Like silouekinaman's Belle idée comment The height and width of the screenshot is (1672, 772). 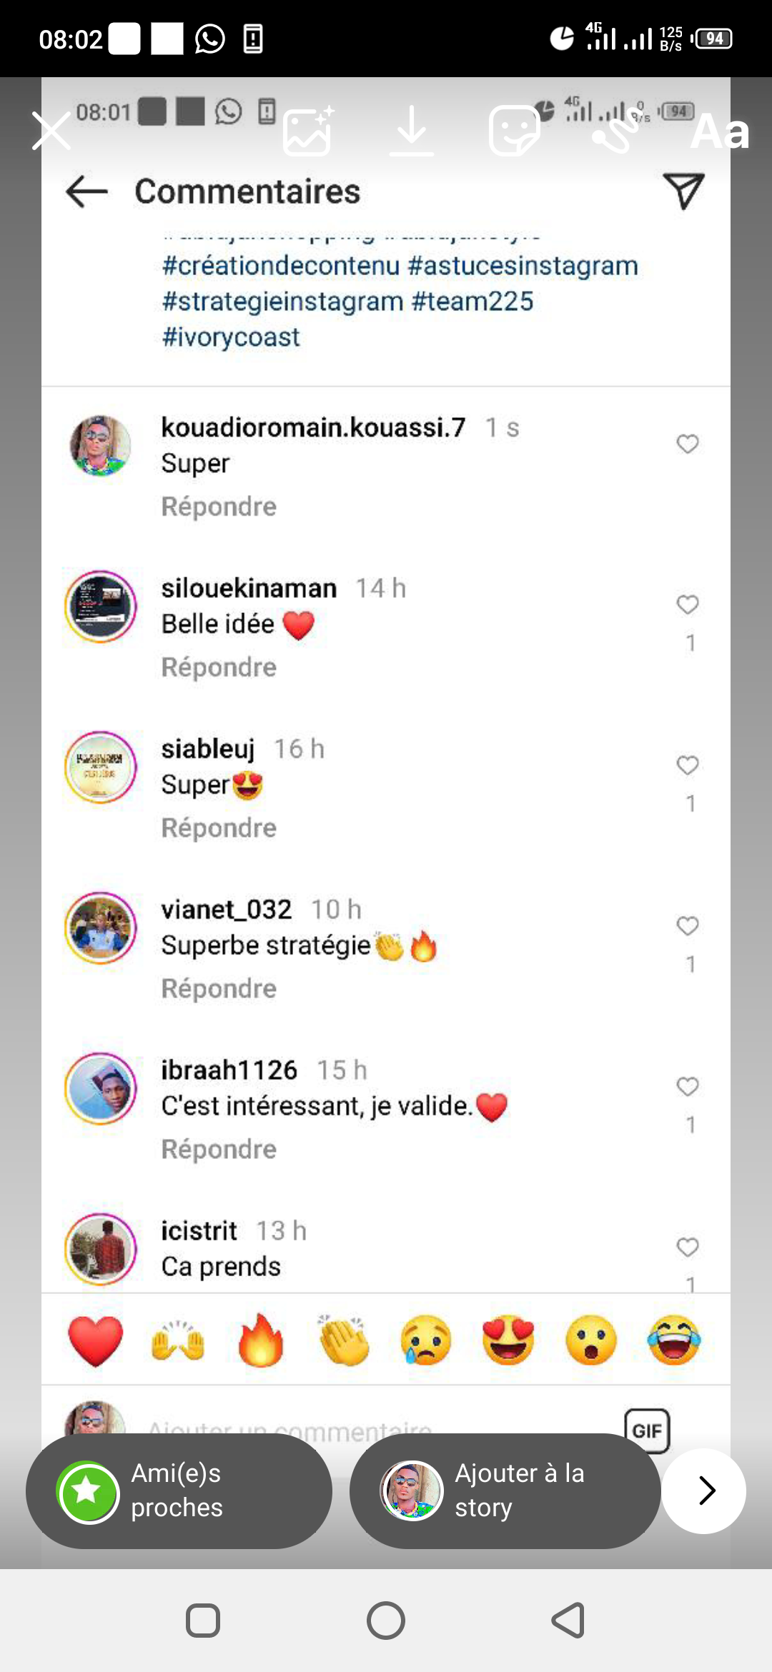(688, 604)
